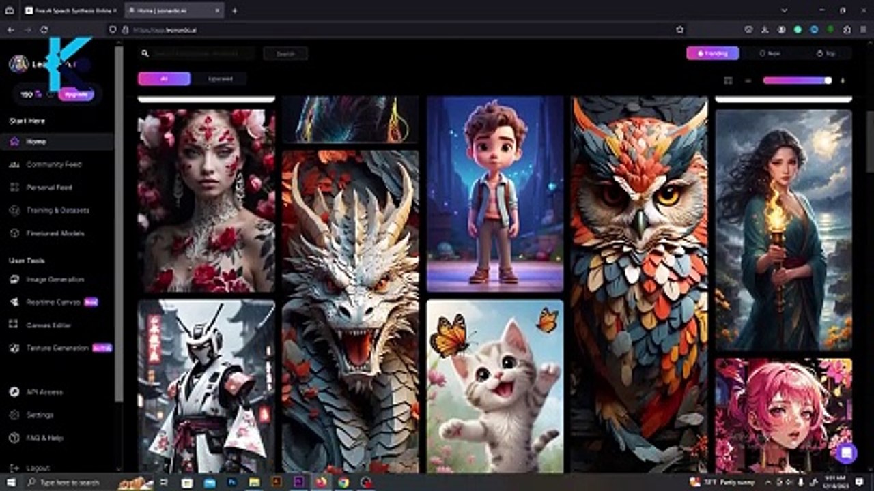Increase thumbnail size with plus icon
The height and width of the screenshot is (491, 874).
(843, 80)
